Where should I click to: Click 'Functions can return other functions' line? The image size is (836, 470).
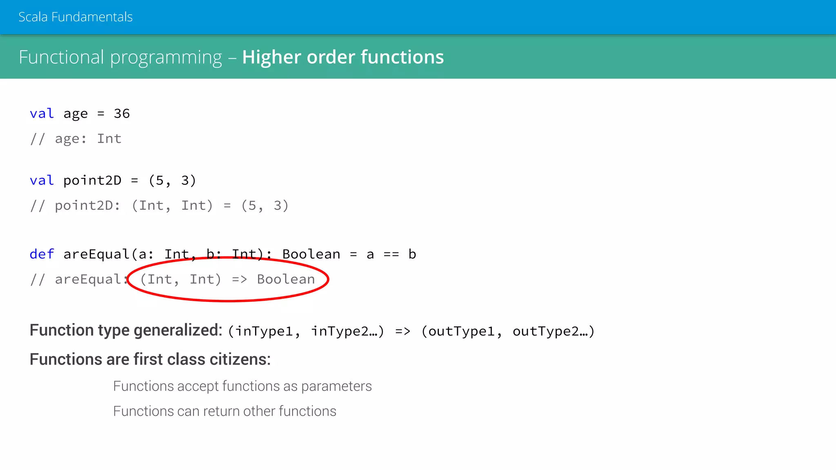point(225,411)
